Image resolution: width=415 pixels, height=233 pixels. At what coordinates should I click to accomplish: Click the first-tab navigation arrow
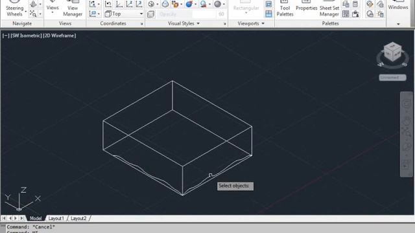pos(4,218)
